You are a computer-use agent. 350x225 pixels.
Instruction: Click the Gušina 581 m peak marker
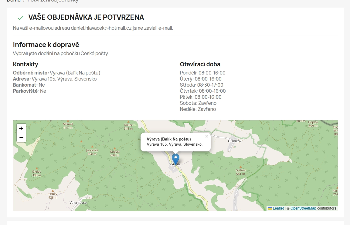click(240, 167)
